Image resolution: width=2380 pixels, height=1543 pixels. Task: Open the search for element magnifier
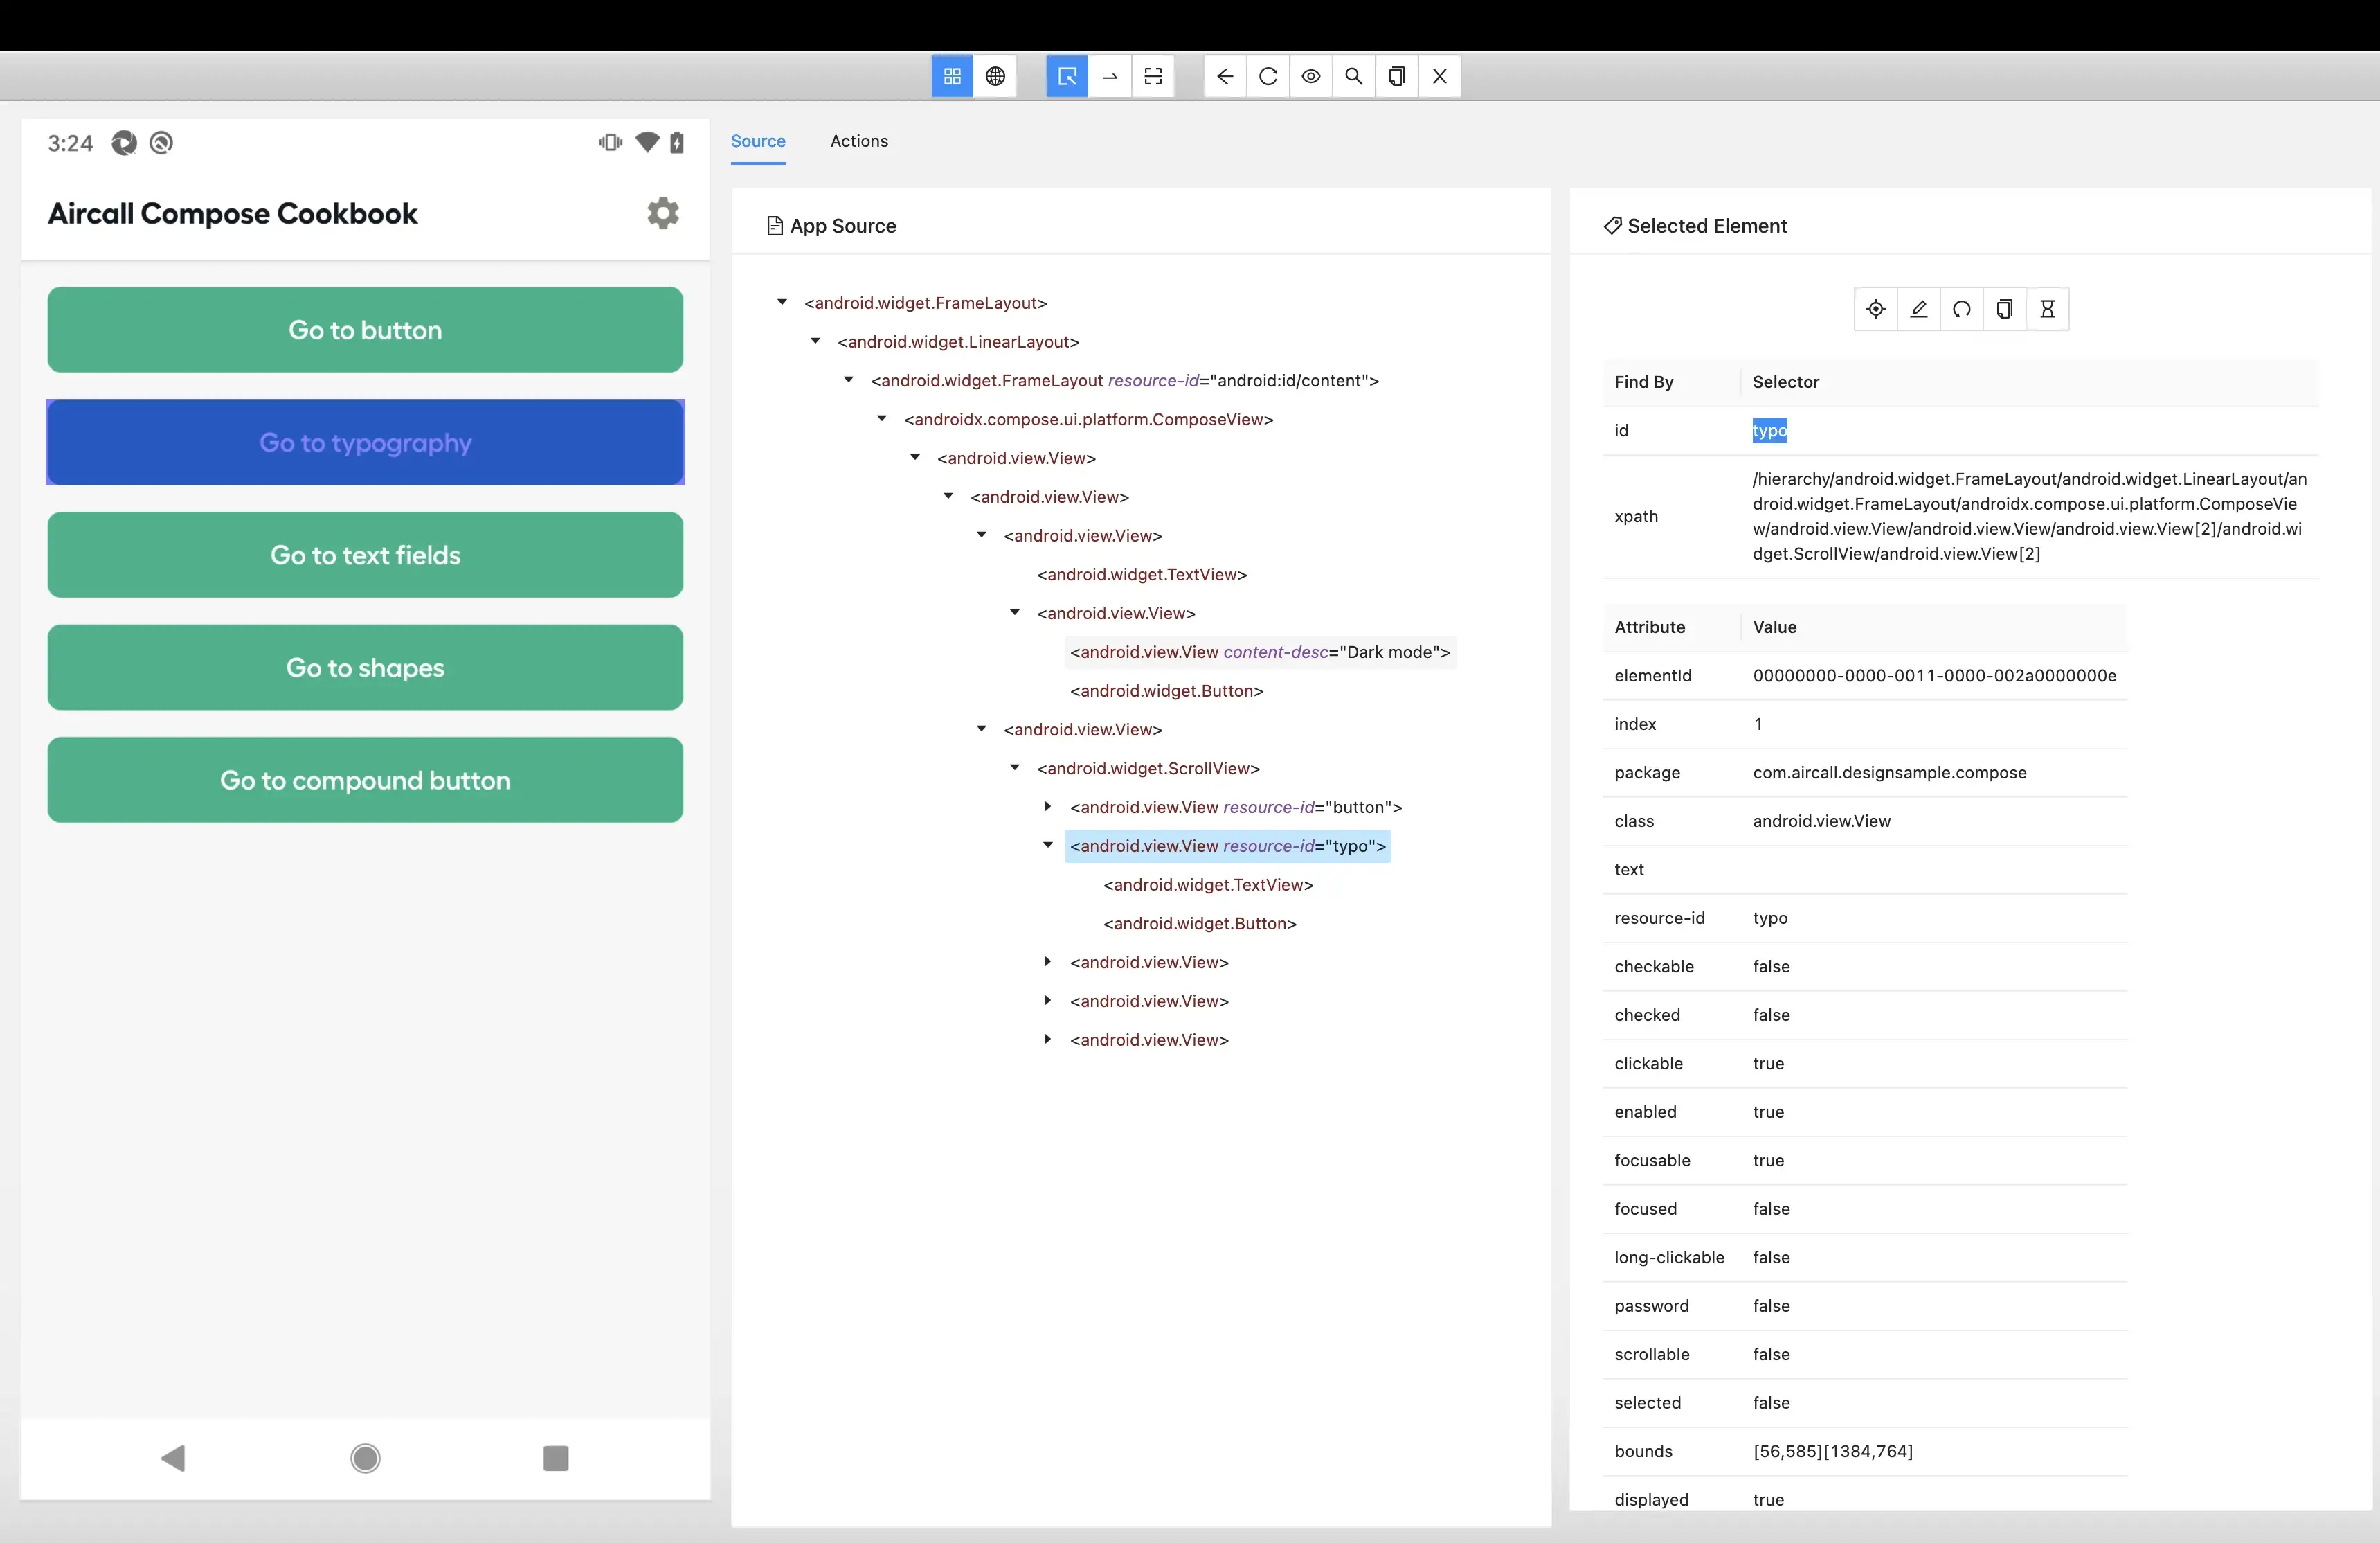(1353, 76)
